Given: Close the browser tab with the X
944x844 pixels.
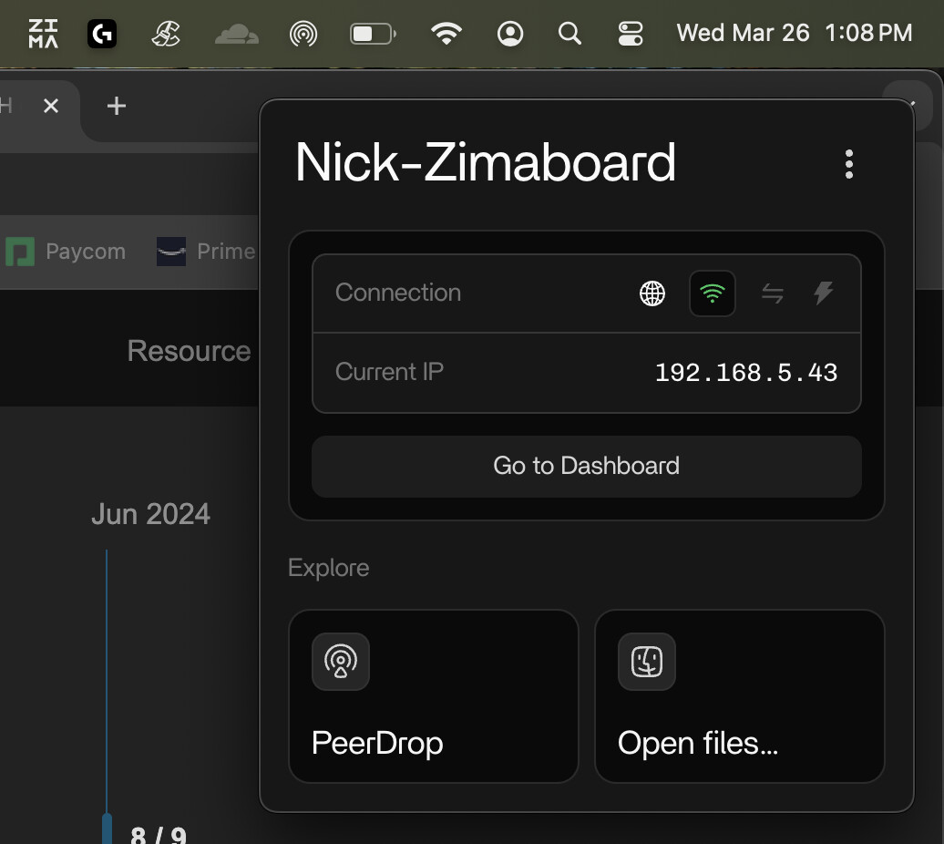Looking at the screenshot, I should pos(51,106).
